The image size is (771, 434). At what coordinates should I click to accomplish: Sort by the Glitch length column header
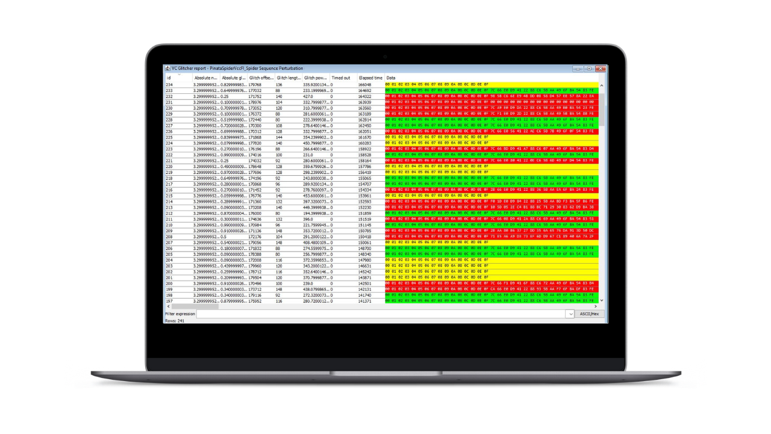(289, 78)
